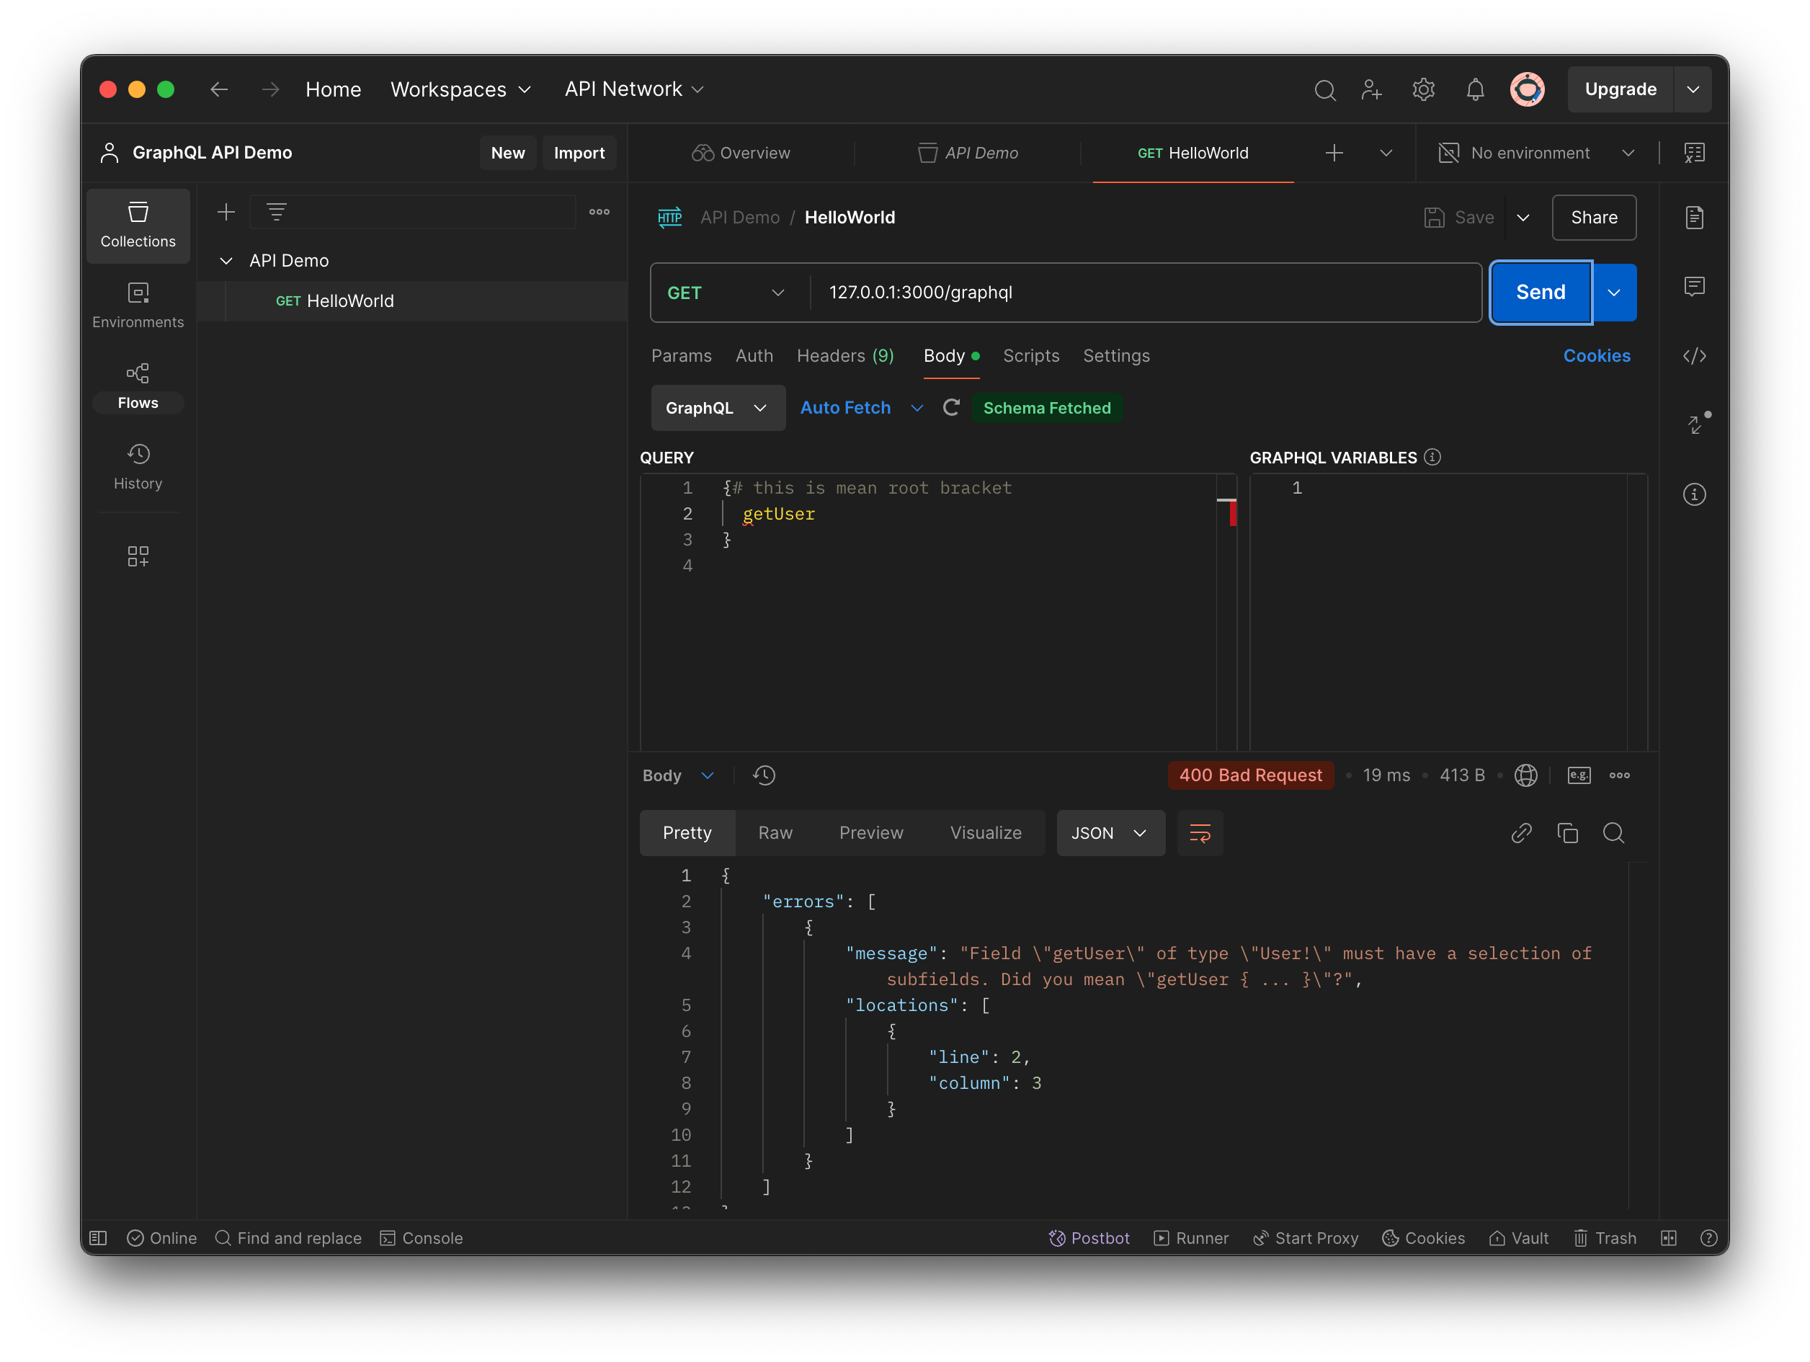The width and height of the screenshot is (1810, 1362).
Task: Collapse the API Demo collection
Action: (x=227, y=260)
